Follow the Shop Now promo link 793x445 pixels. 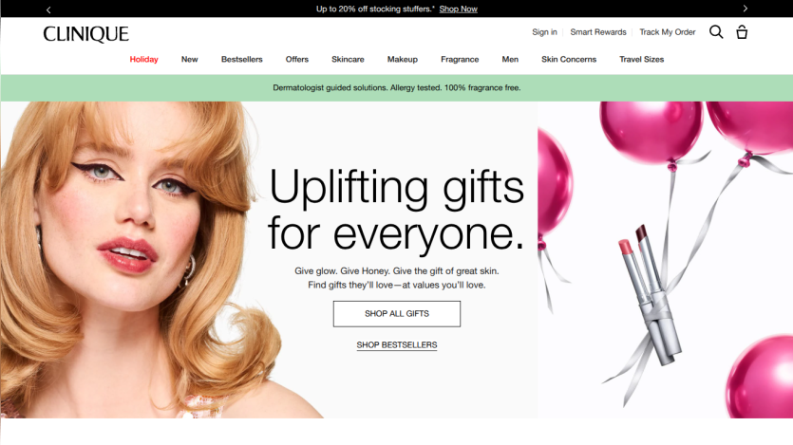pos(458,9)
